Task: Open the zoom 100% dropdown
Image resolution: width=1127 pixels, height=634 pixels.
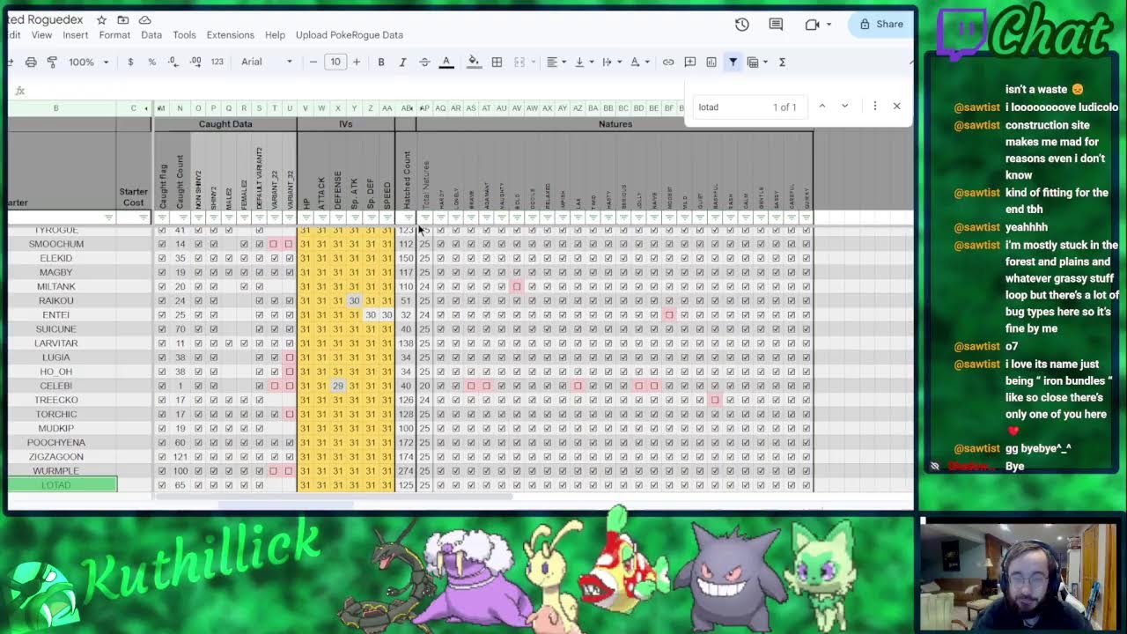Action: pyautogui.click(x=88, y=62)
